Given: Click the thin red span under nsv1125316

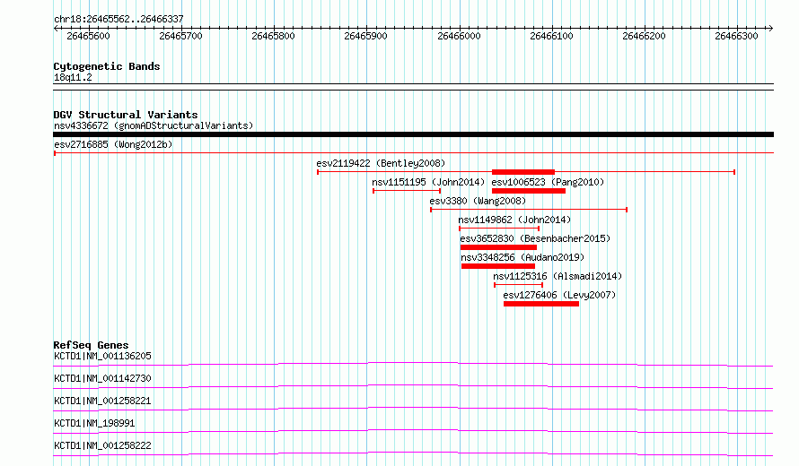Looking at the screenshot, I should click(x=518, y=285).
